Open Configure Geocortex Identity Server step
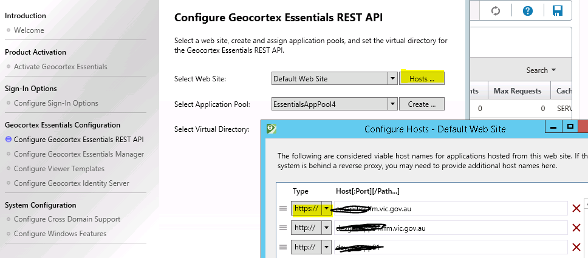Viewport: 588px width, 258px height. pos(71,183)
